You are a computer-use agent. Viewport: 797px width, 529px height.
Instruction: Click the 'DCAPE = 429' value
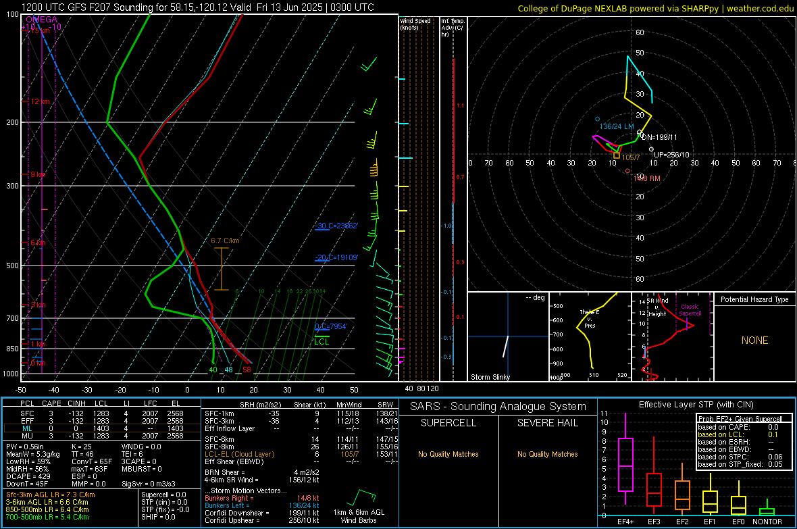click(x=28, y=476)
